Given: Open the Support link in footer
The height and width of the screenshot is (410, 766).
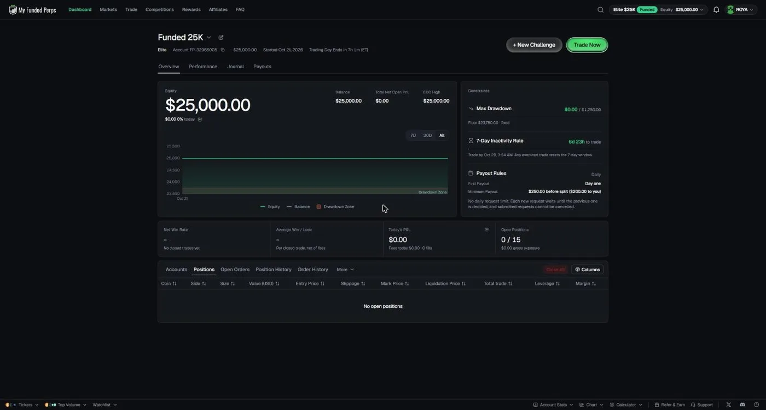Looking at the screenshot, I should (x=702, y=405).
